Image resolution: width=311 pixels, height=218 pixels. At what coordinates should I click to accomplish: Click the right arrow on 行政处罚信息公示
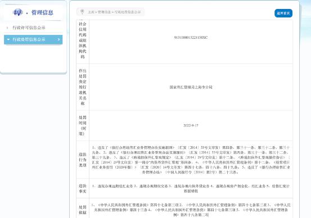(x=58, y=39)
